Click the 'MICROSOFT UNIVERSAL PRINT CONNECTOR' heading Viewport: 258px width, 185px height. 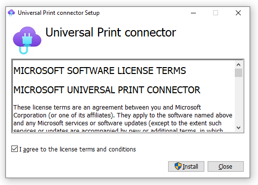point(107,90)
